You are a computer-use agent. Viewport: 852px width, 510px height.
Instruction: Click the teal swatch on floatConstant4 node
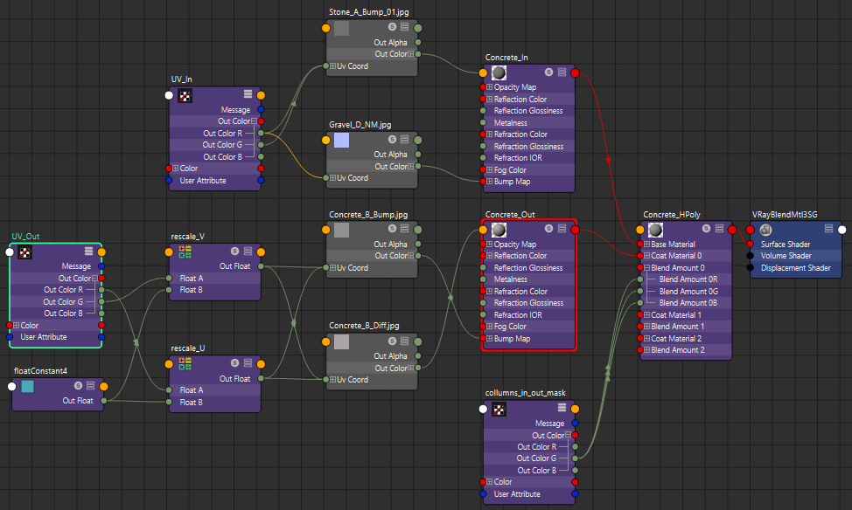click(27, 386)
